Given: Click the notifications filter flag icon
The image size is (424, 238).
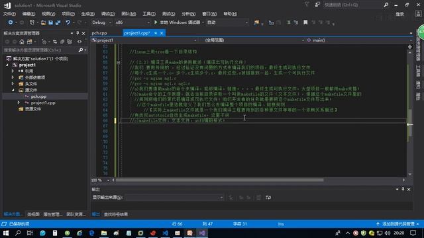Looking at the screenshot, I should (307, 5).
